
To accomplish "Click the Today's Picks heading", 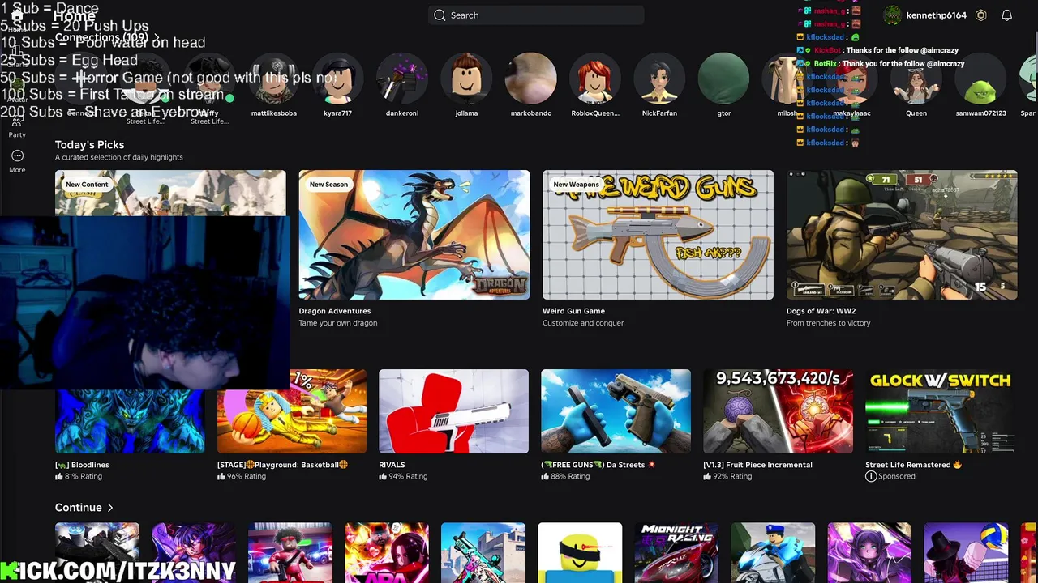I will (x=89, y=144).
